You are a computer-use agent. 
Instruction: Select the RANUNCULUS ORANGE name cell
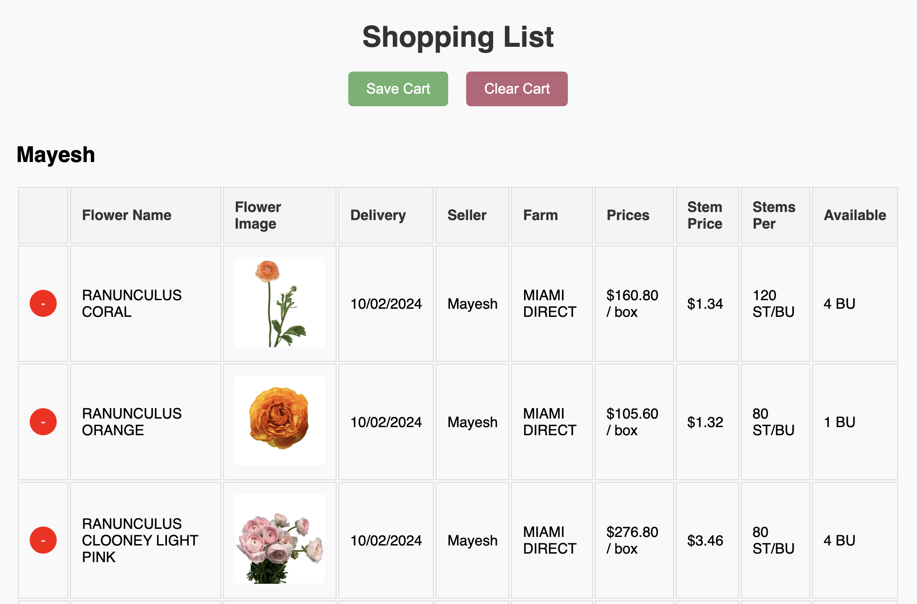pos(131,422)
